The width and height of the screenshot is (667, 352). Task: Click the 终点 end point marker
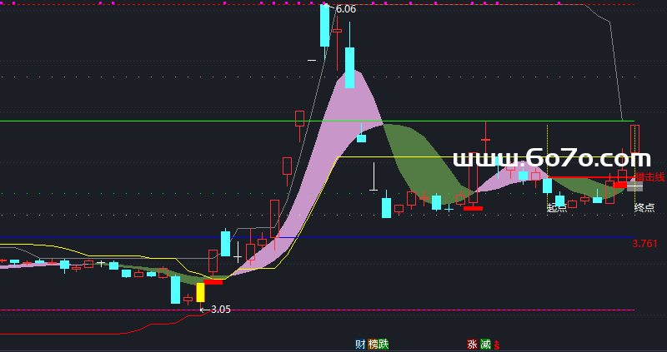pos(644,207)
